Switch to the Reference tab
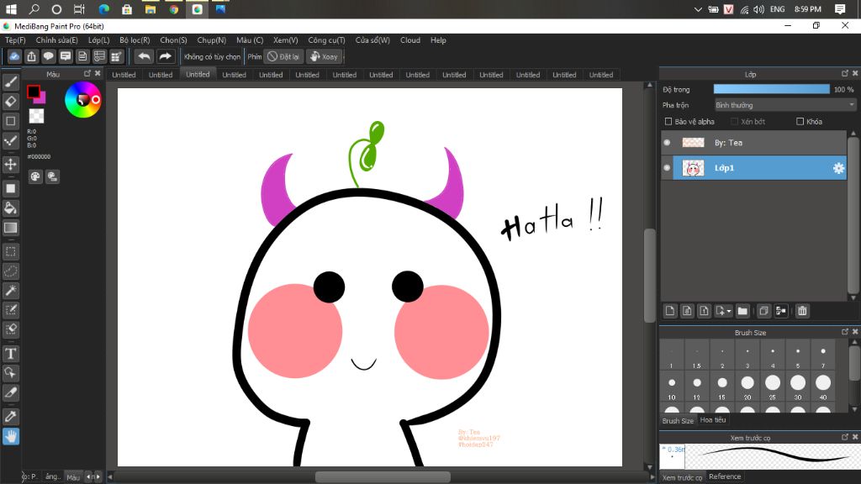 point(725,476)
